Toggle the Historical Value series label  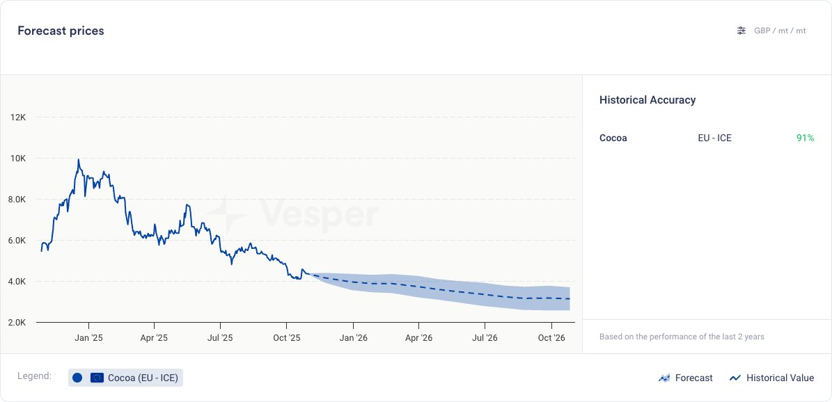tap(780, 378)
